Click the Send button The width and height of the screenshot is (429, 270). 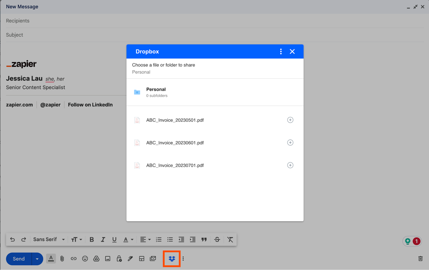tap(19, 259)
